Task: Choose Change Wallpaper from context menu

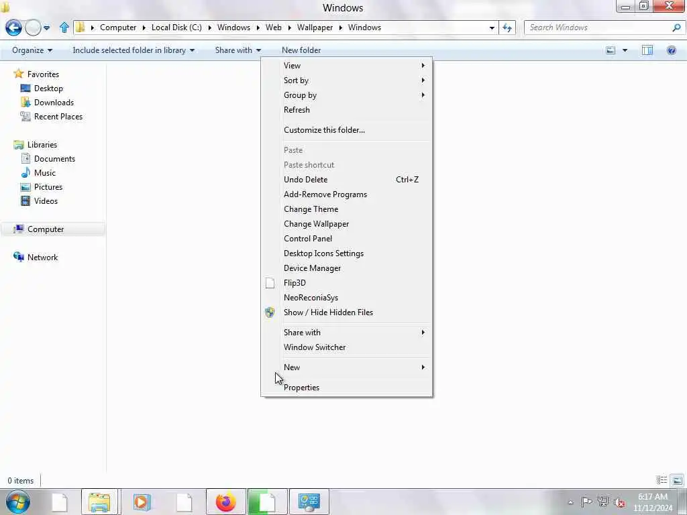Action: coord(347,224)
